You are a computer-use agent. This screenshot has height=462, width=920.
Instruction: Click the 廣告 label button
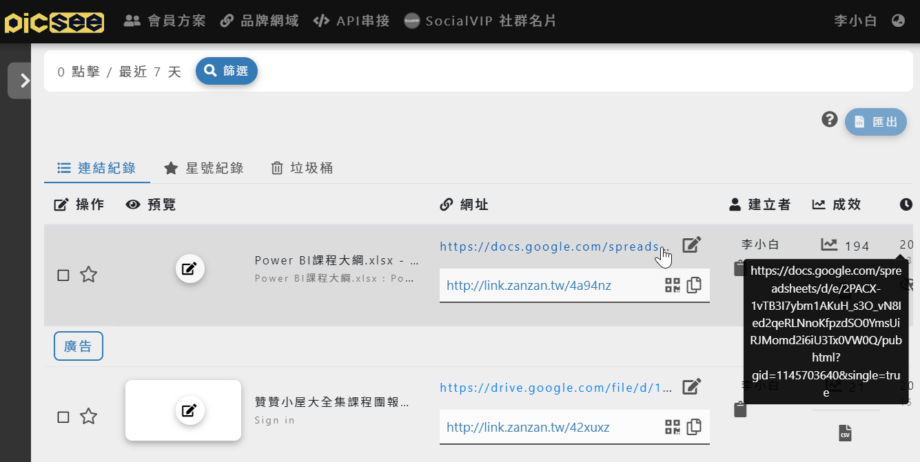coord(79,346)
